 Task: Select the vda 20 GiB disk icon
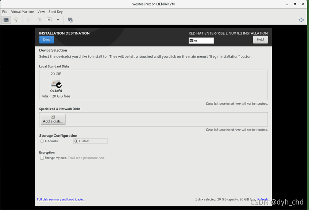(x=56, y=84)
